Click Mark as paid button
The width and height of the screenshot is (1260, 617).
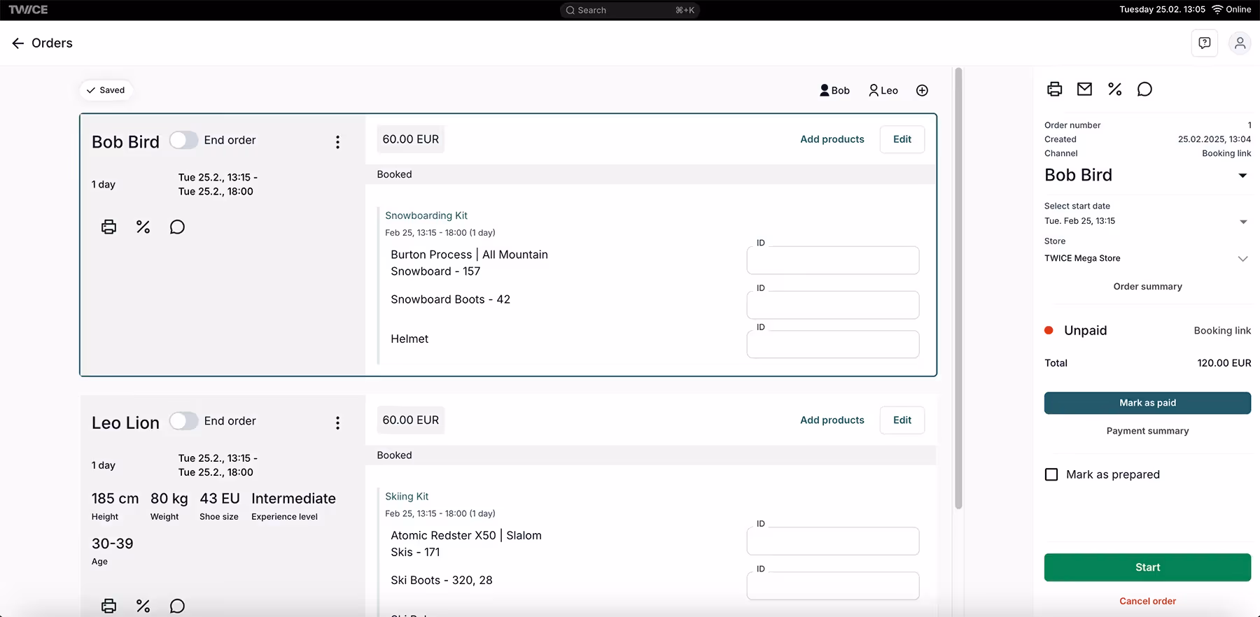coord(1147,403)
